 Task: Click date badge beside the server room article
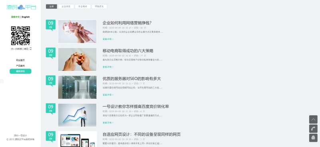click(x=51, y=81)
